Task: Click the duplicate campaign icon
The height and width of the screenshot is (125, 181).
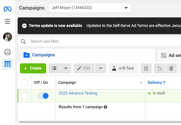Action: [x=54, y=68]
